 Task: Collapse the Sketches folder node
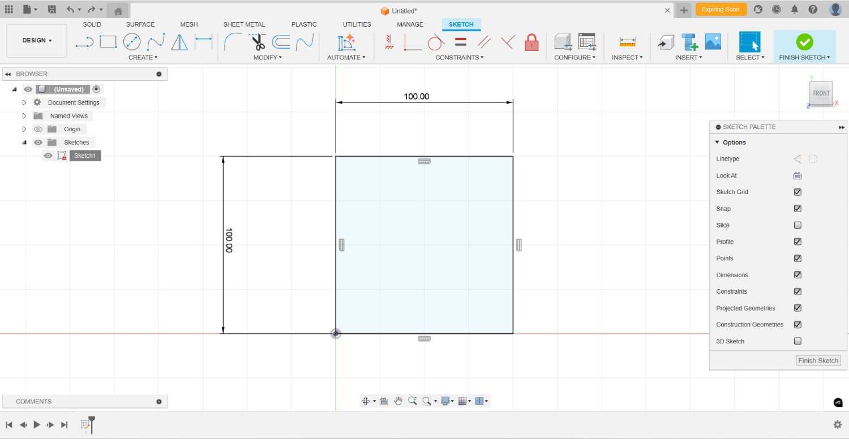(x=24, y=143)
